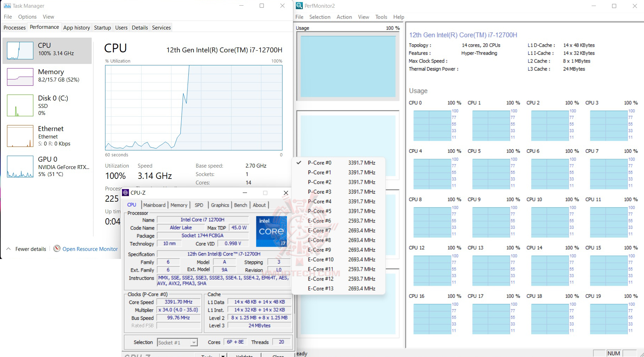
Task: Select GPU 0 in the Task Manager sidebar
Action: [47, 167]
